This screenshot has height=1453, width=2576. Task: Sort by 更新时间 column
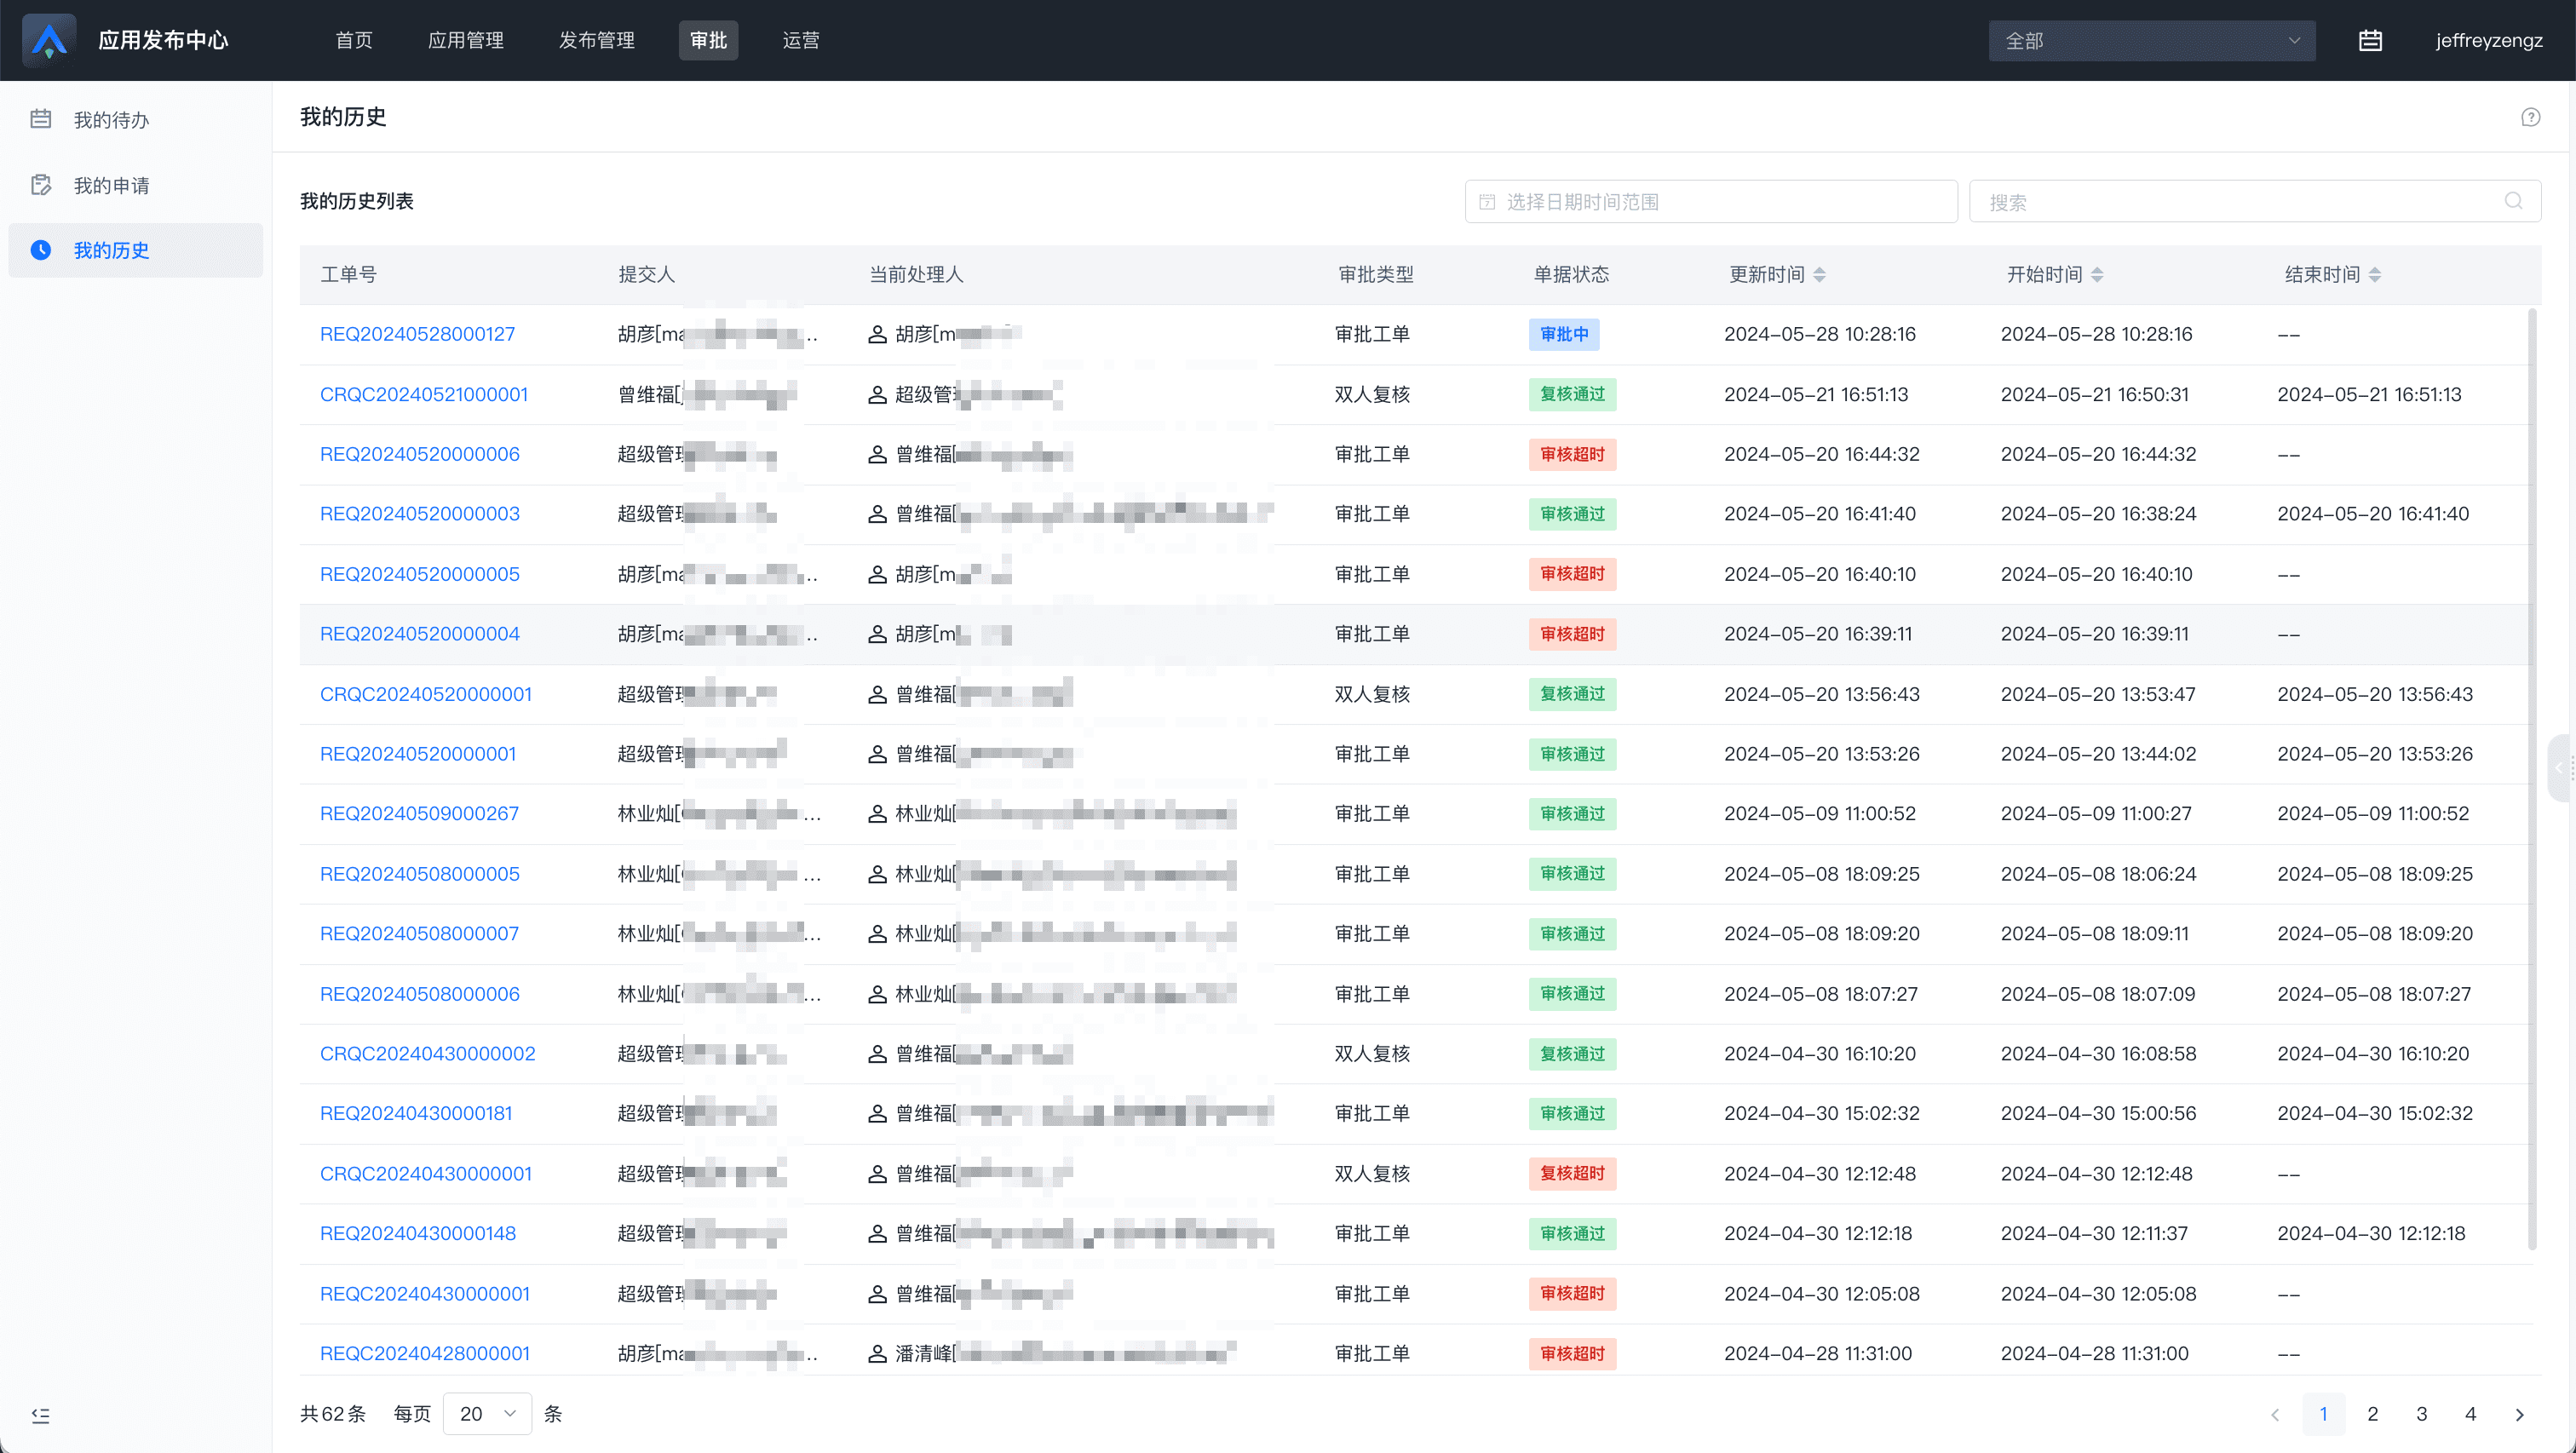(1819, 274)
